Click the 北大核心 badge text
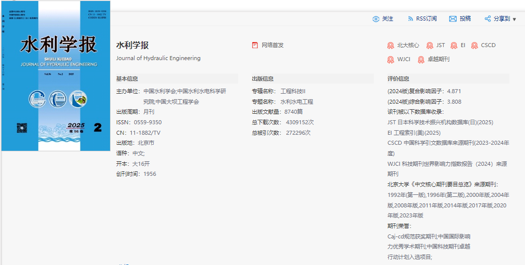This screenshot has width=525, height=265. (408, 45)
